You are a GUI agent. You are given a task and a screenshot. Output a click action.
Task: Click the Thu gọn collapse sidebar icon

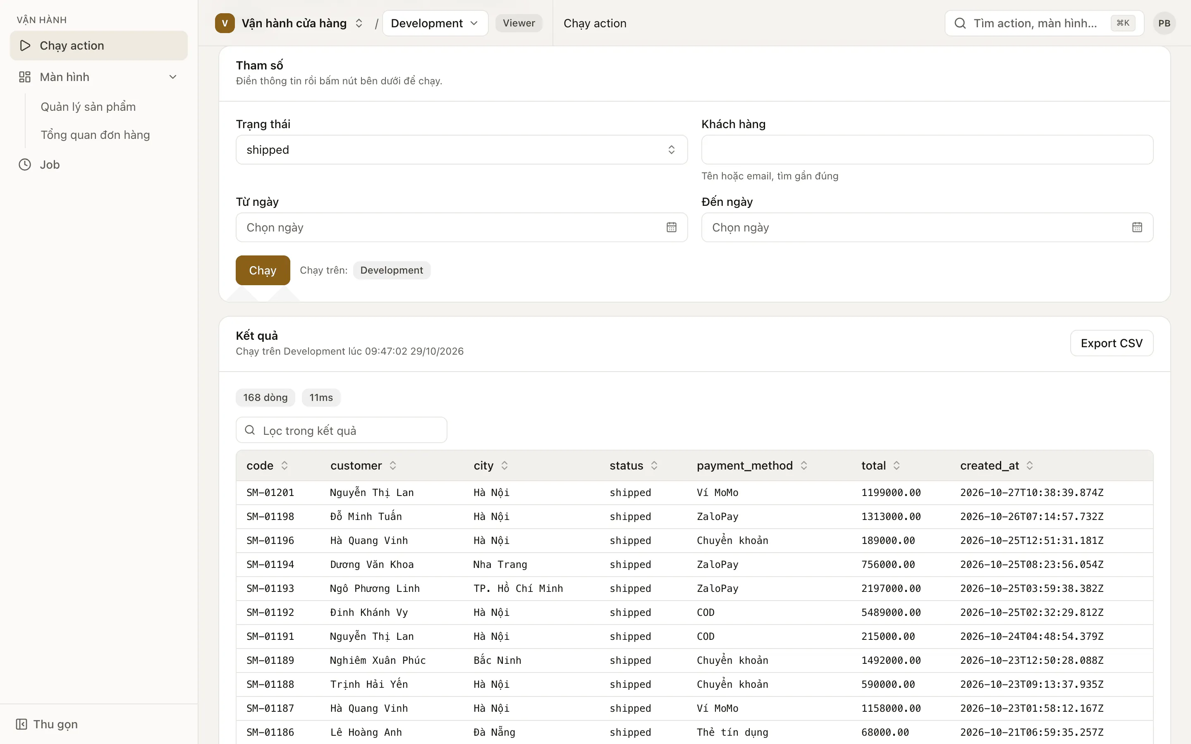point(22,724)
